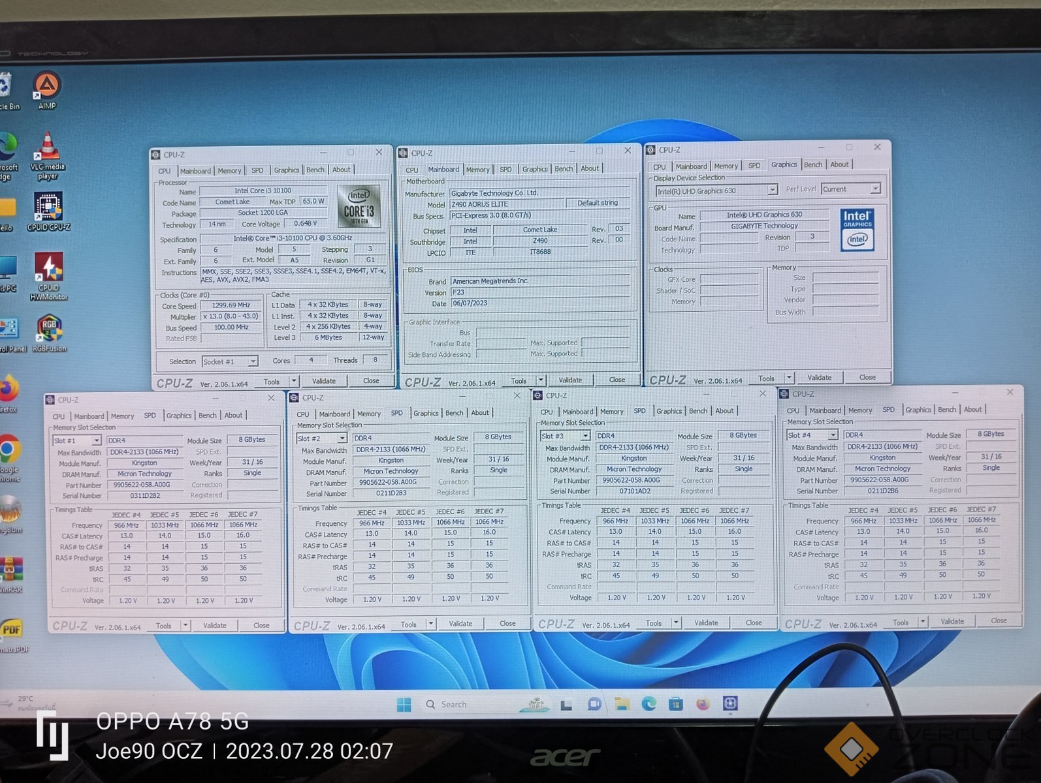Click Tools in Slot #4 window

[901, 622]
